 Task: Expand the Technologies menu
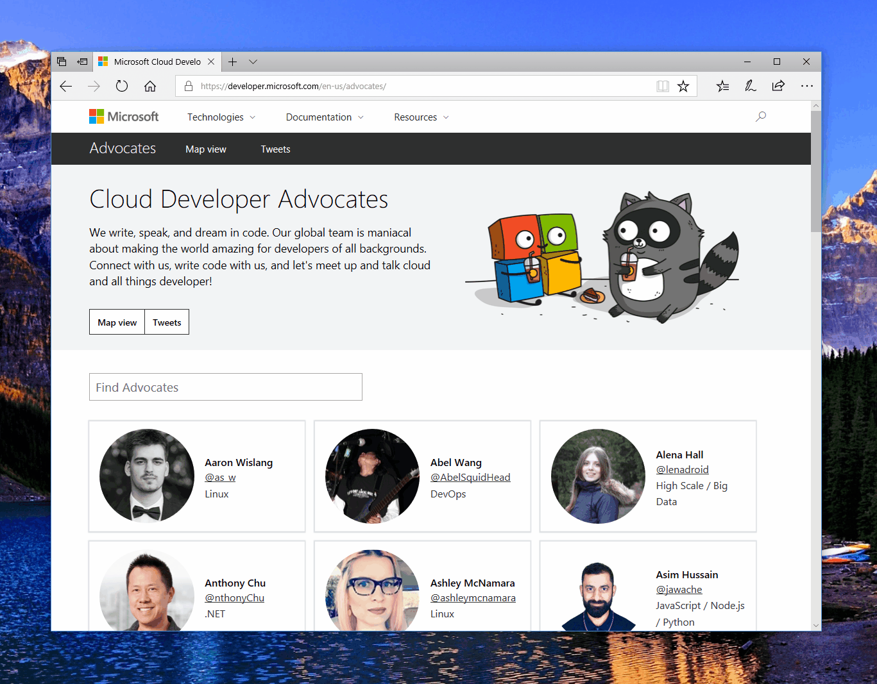pos(221,117)
